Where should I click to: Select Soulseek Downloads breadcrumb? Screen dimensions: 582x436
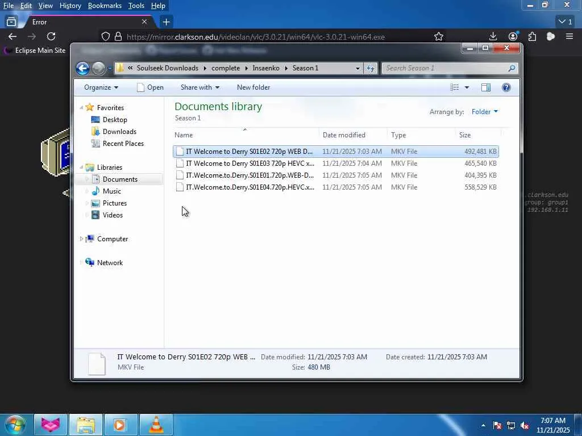point(168,68)
